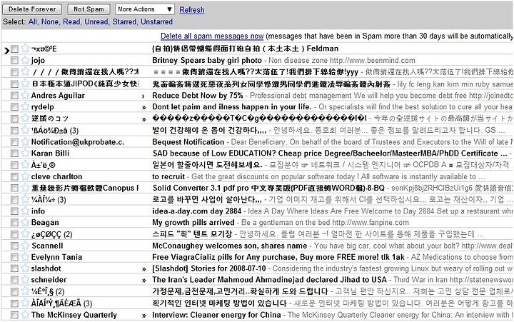Select None link
Image resolution: width=514 pixels, height=322 pixels.
(x=50, y=21)
